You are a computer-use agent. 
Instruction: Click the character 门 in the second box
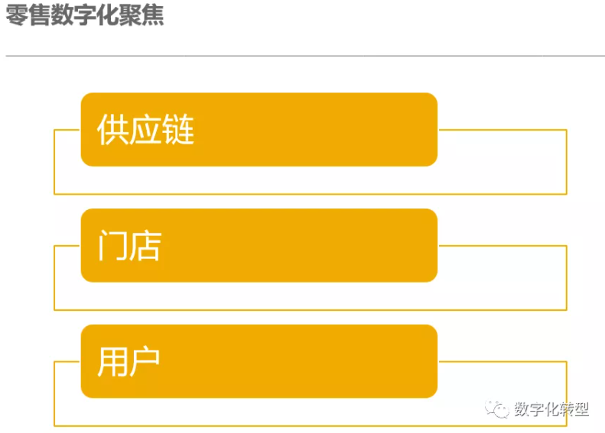tap(112, 246)
